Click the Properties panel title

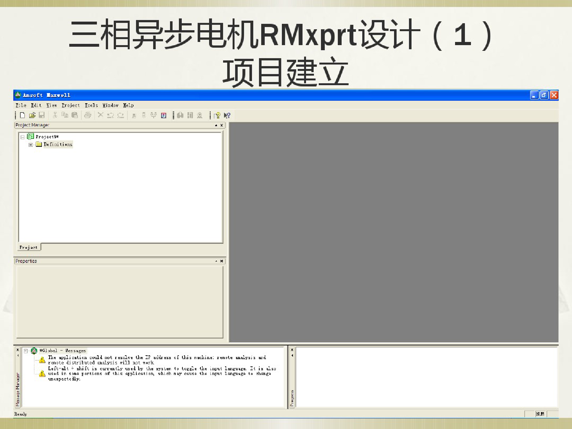coord(26,261)
